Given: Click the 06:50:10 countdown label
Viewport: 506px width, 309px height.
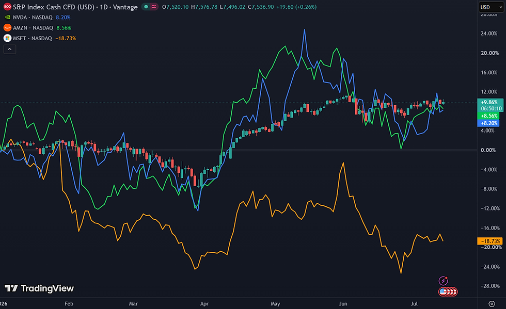Looking at the screenshot, I should [x=490, y=109].
